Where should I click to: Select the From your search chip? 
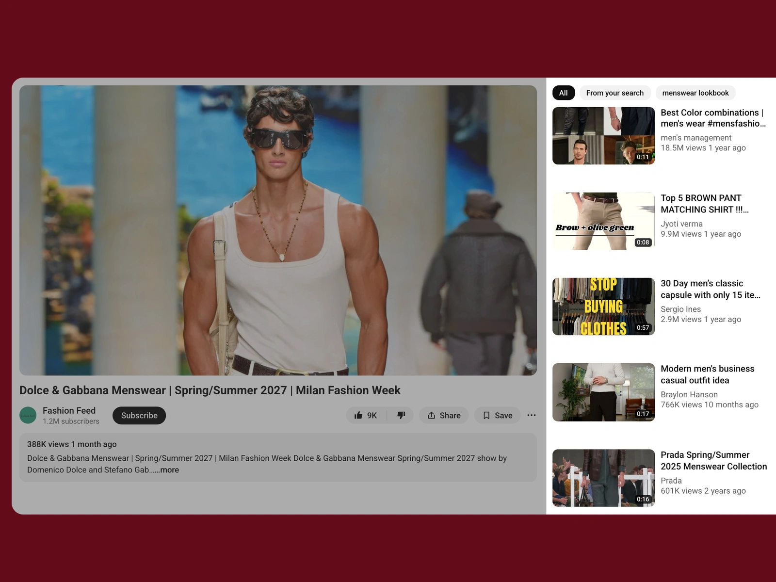pos(615,93)
